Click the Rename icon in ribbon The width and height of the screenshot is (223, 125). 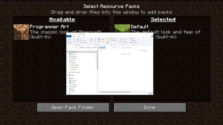pos(103,40)
